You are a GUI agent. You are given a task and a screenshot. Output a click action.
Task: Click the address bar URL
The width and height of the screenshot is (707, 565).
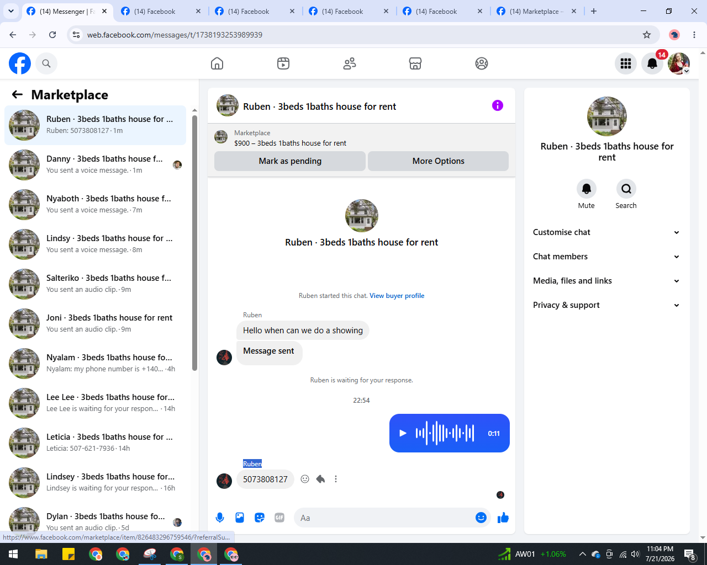coord(175,35)
